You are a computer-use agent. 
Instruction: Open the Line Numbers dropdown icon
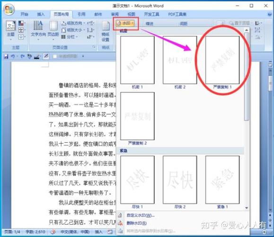(90, 30)
